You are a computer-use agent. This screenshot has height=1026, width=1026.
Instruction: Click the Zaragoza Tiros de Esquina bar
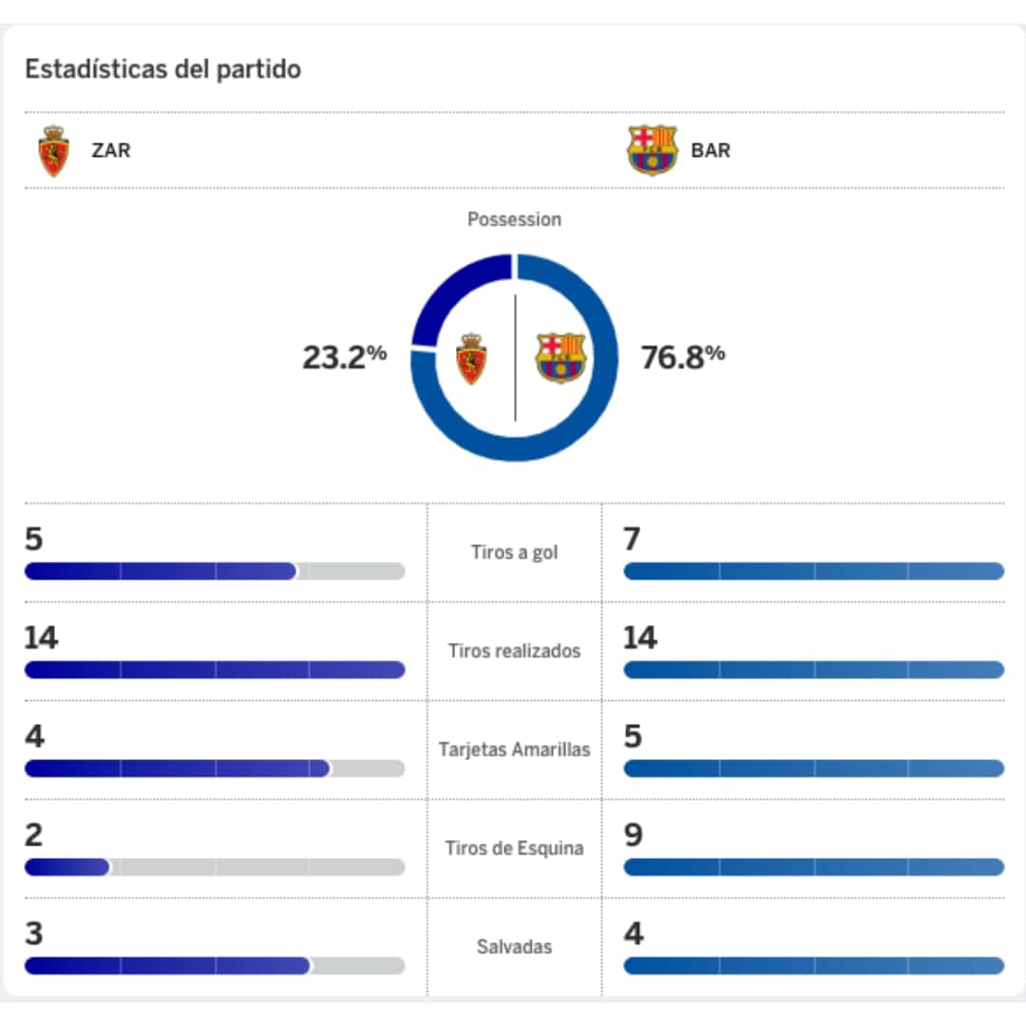click(214, 867)
